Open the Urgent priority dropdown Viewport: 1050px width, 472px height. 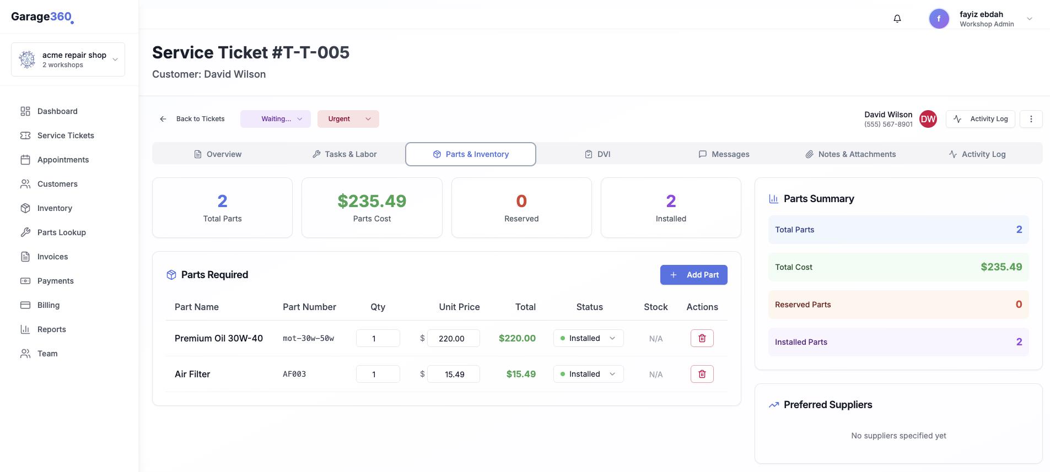(x=348, y=119)
